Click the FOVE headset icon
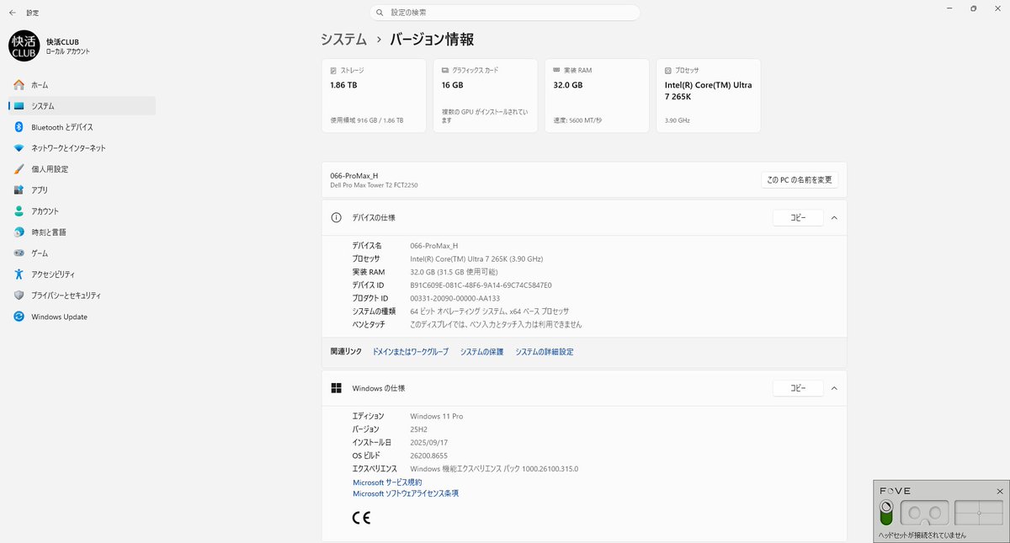Screen dimensions: 1010x543 [925, 513]
